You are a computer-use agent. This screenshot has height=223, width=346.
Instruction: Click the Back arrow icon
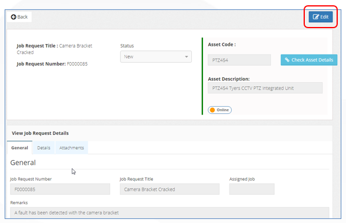(14, 17)
